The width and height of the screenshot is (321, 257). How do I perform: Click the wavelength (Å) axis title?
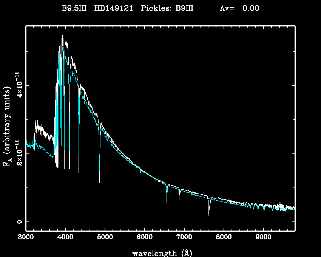coord(160,252)
